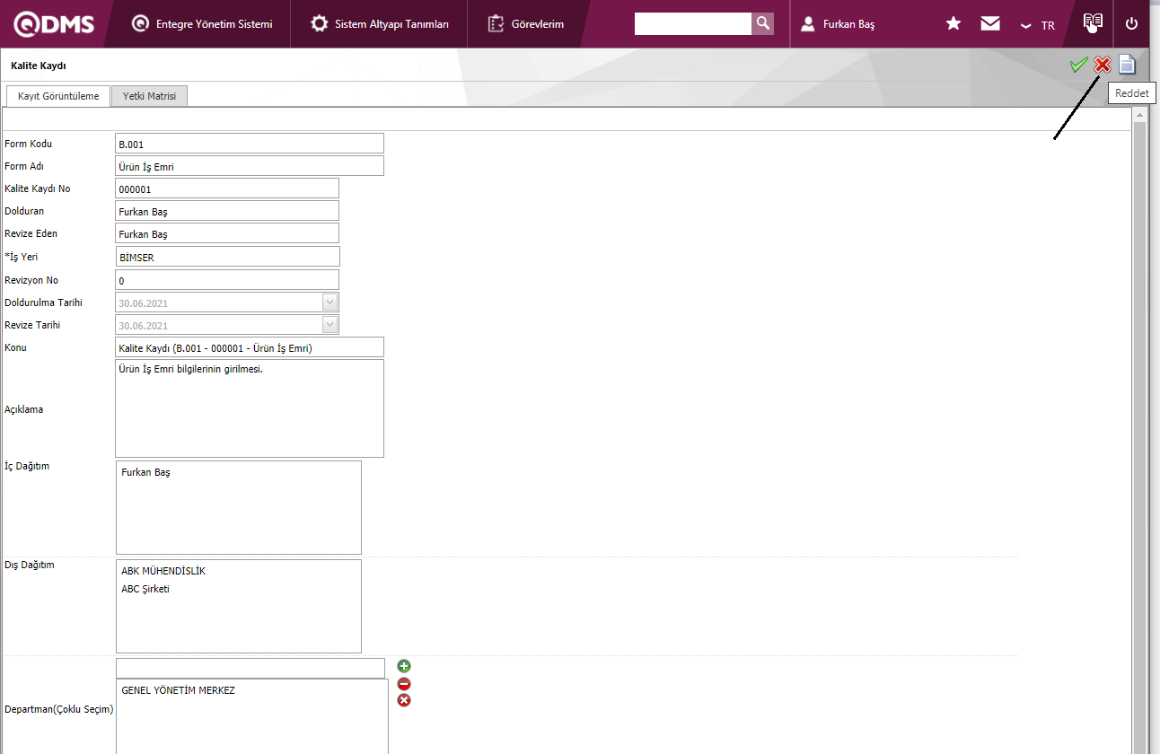
Task: Click the Revize Eden field
Action: tap(227, 233)
